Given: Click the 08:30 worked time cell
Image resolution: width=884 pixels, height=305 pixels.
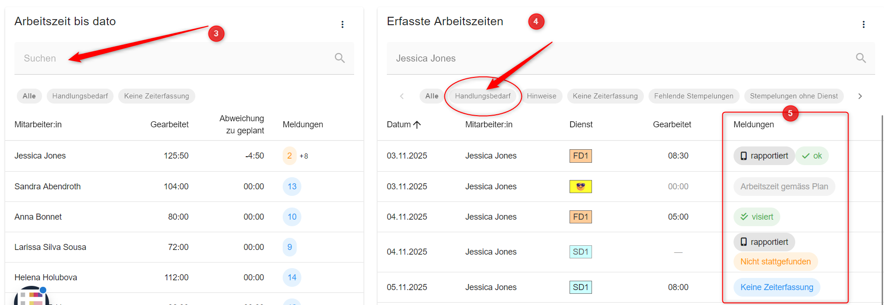Looking at the screenshot, I should coord(678,156).
